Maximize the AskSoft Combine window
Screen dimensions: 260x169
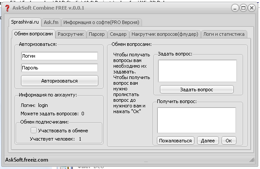coord(243,8)
